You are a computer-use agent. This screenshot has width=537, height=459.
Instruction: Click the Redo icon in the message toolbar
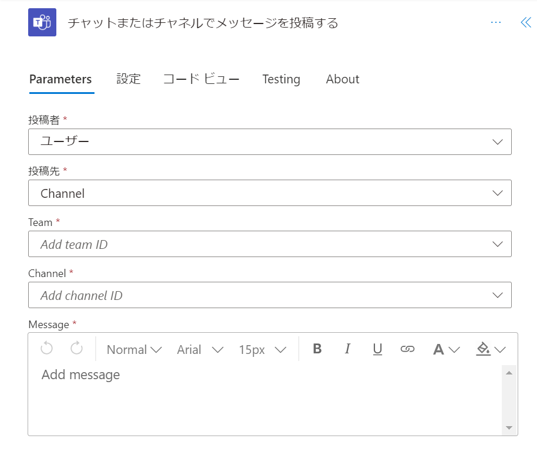point(71,349)
